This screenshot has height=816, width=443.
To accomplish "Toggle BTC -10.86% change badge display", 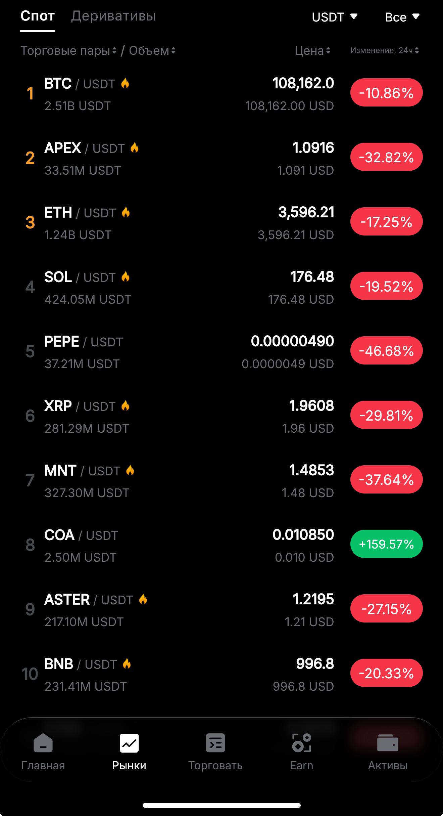I will tap(386, 93).
